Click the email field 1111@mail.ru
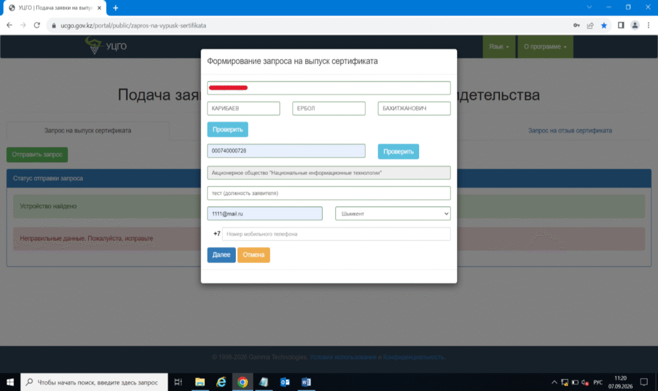 pos(265,214)
